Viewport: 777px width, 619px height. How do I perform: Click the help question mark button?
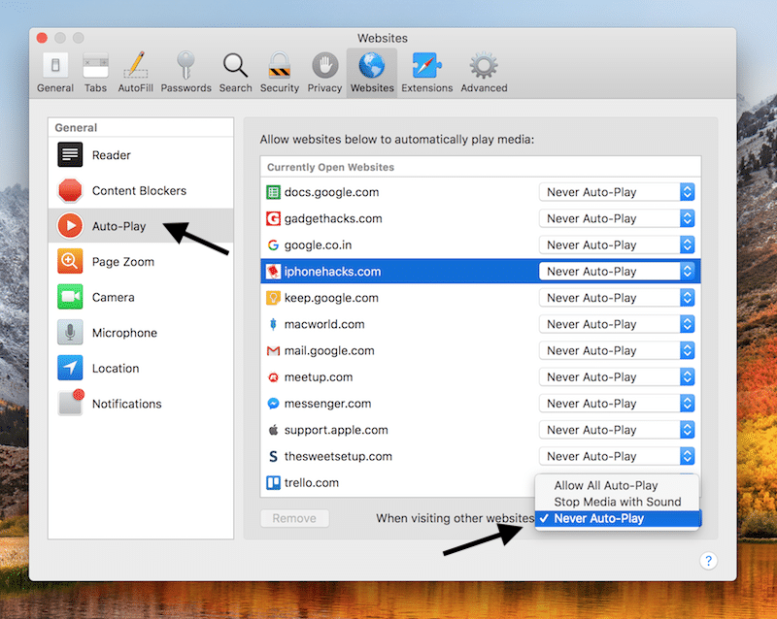click(708, 560)
